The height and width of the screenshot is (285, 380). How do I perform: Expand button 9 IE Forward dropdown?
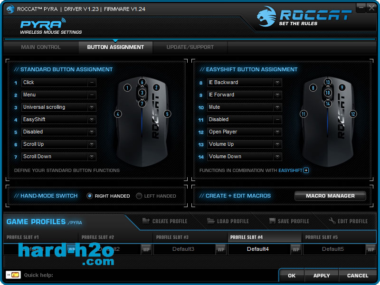pyautogui.click(x=277, y=95)
